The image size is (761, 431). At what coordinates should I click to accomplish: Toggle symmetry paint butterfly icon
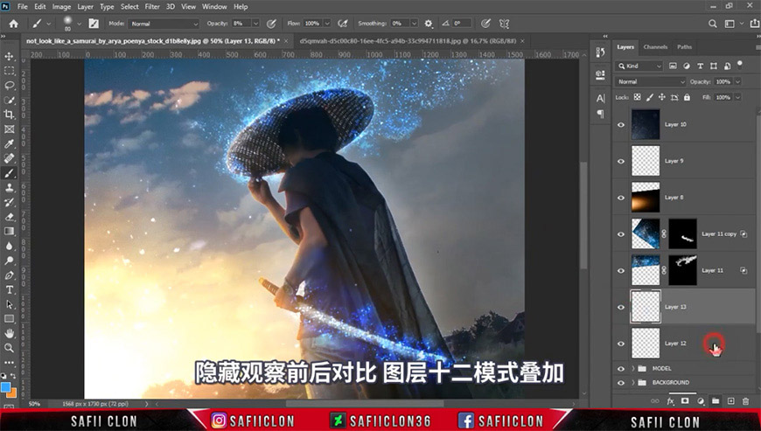[x=504, y=24]
